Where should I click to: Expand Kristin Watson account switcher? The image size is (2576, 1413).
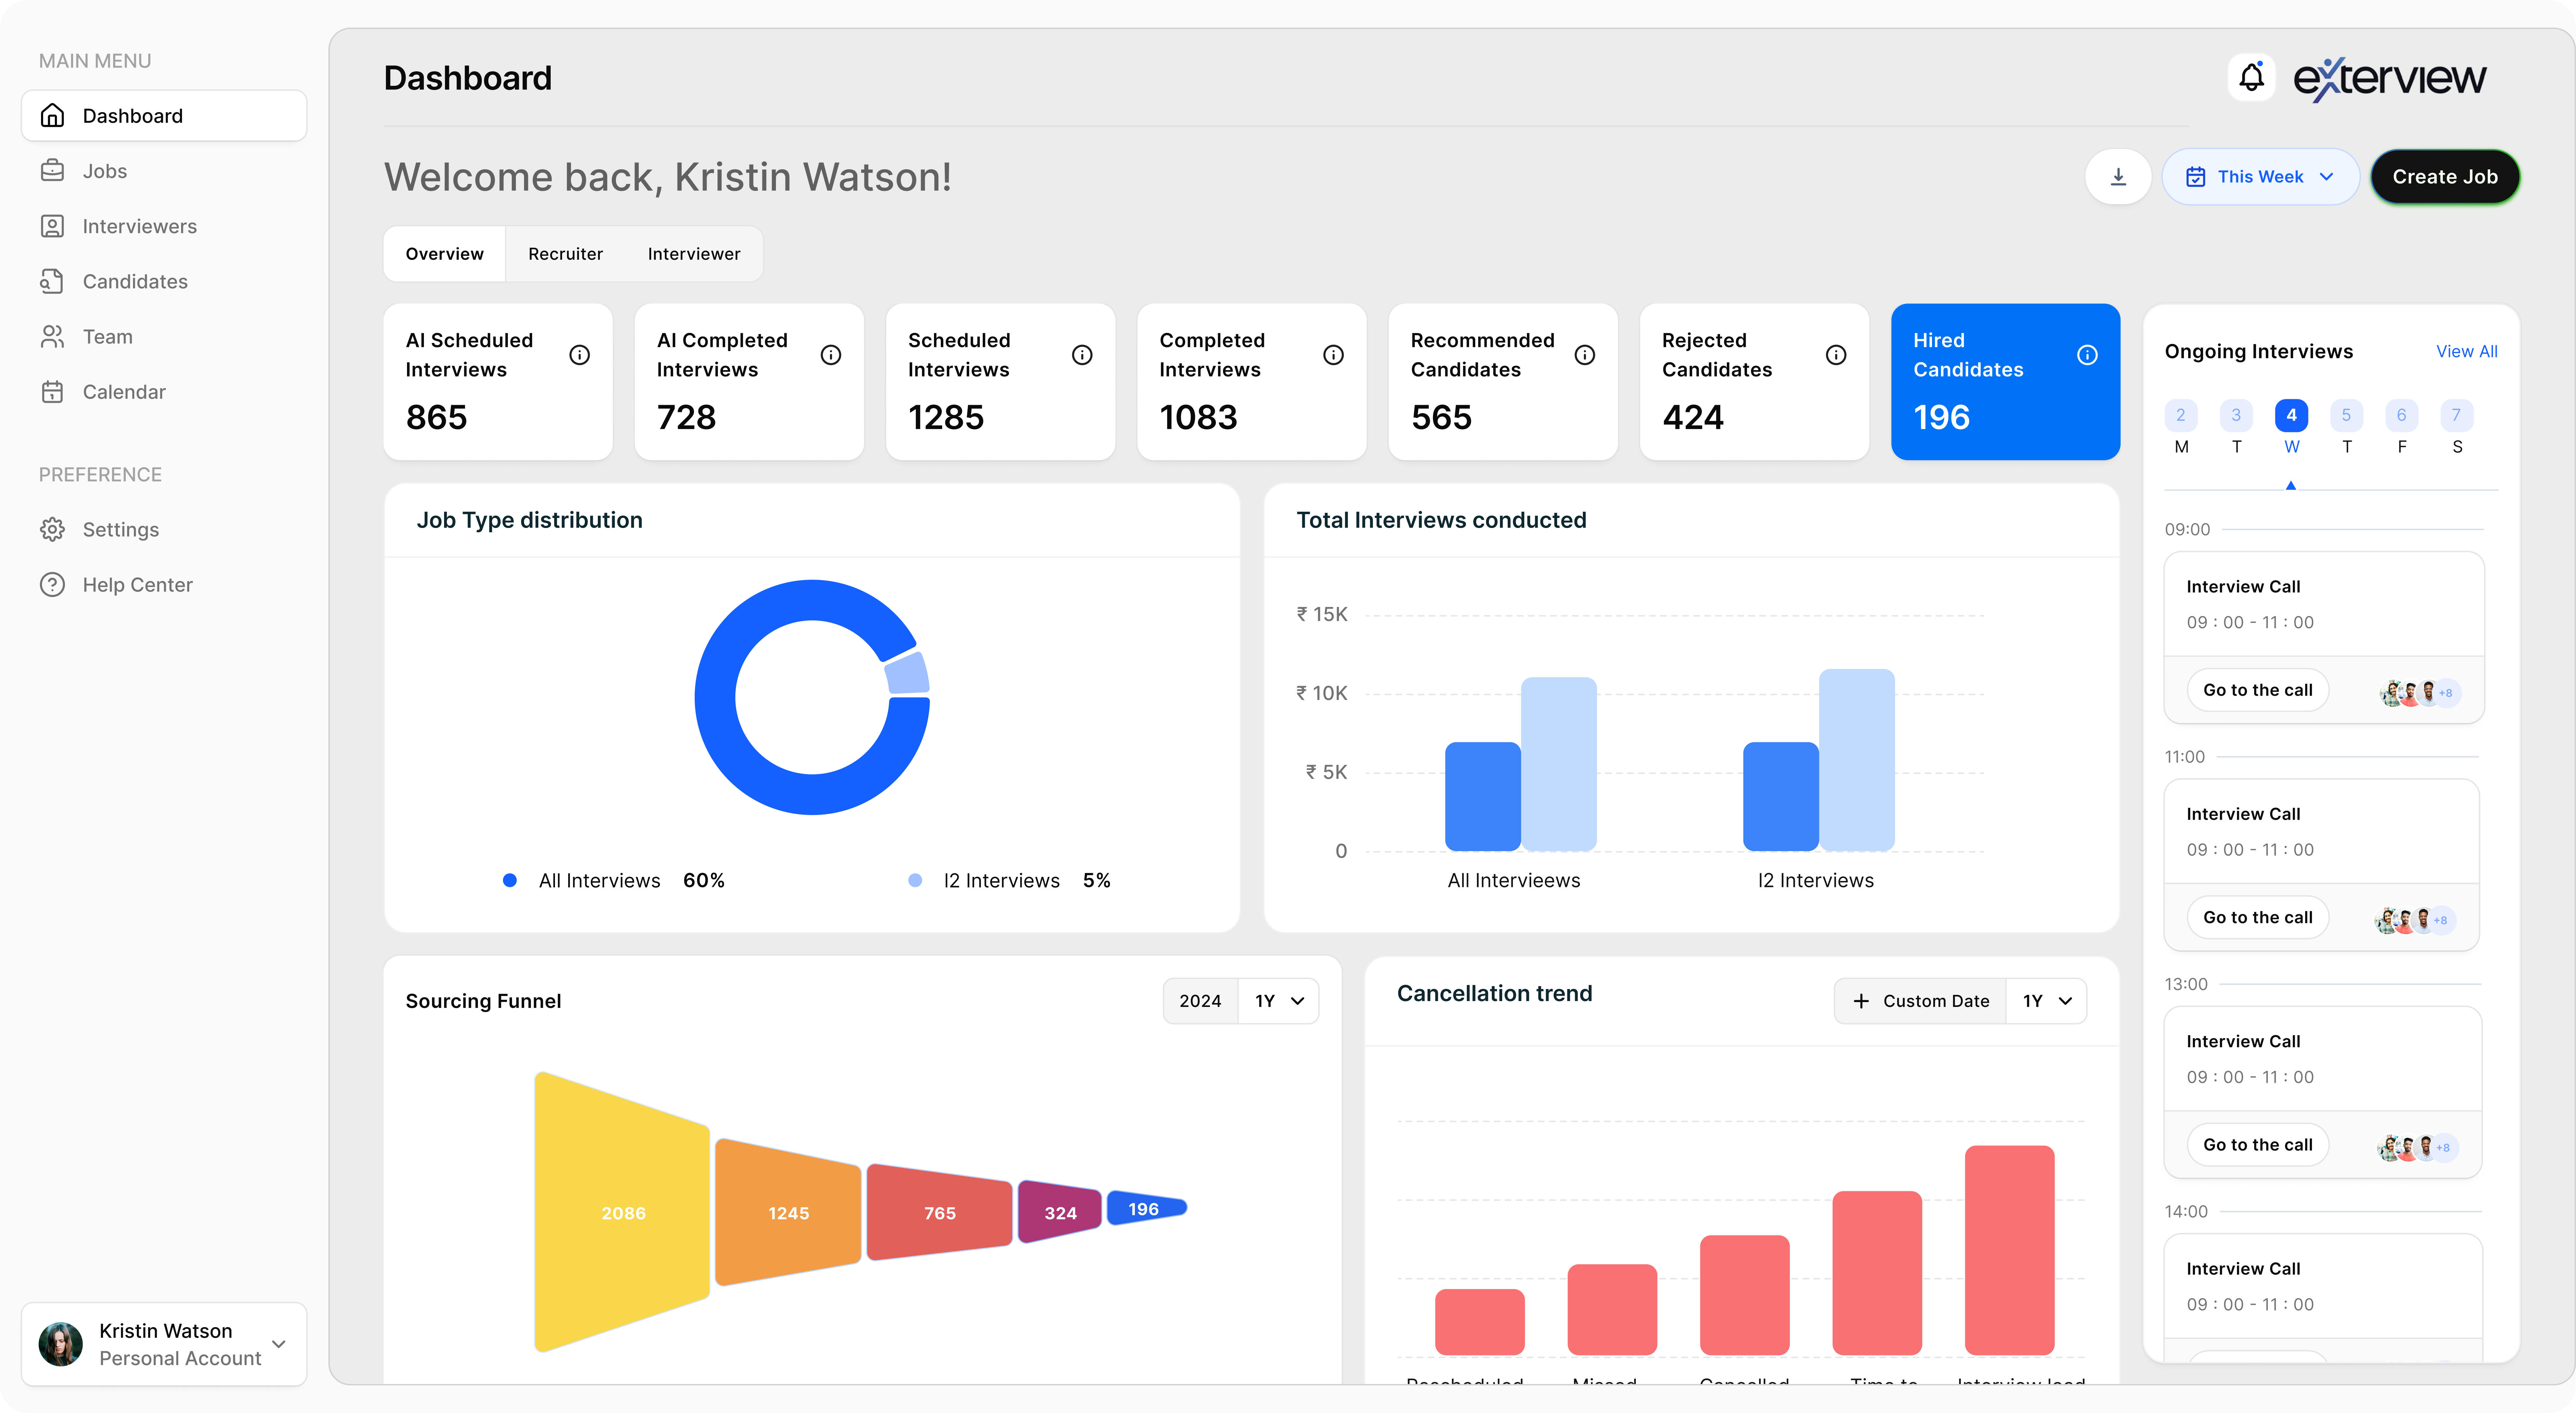click(x=279, y=1344)
